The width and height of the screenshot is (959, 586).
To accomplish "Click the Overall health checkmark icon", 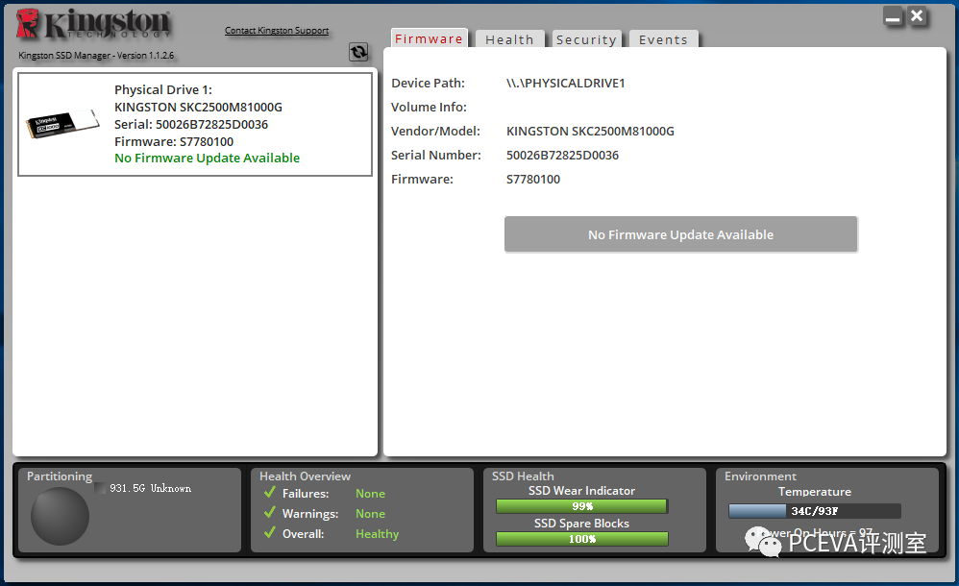I will [270, 532].
